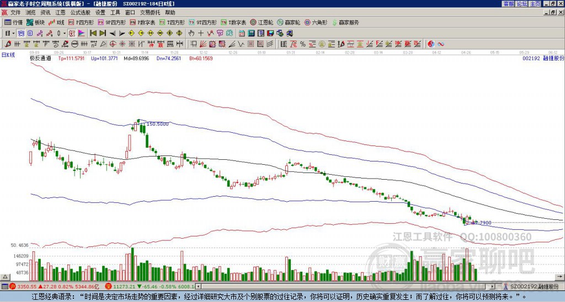Click the status bar keyboard grid icon
The image size is (565, 302).
[x=4, y=287]
